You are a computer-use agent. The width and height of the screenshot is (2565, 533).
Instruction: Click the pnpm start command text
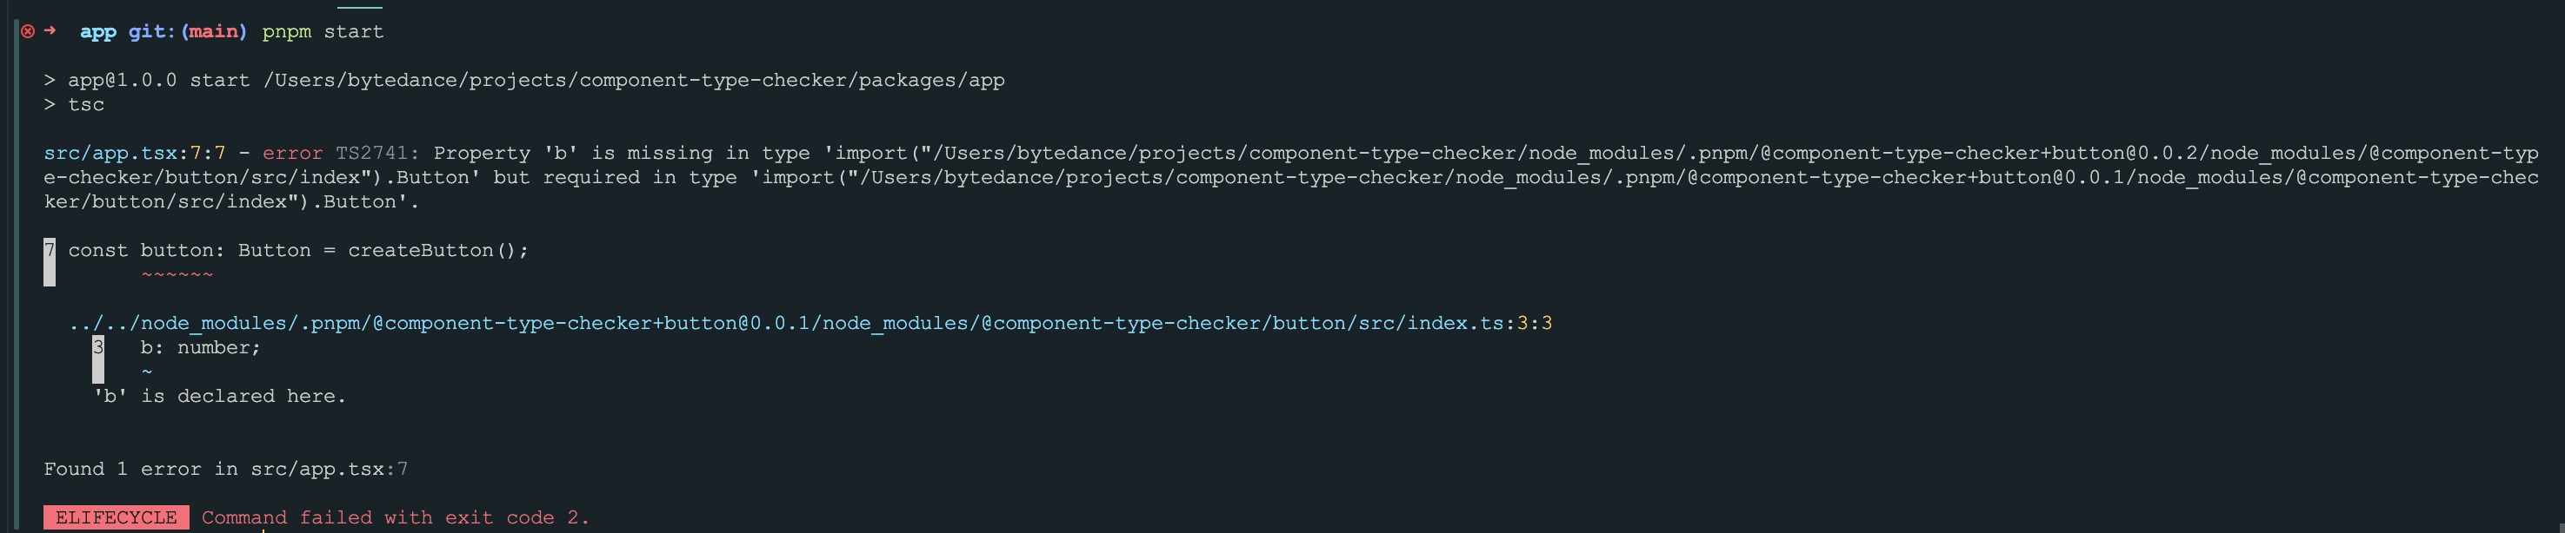tap(323, 32)
